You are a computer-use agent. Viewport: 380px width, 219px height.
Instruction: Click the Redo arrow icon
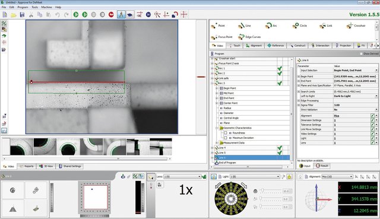66,15
